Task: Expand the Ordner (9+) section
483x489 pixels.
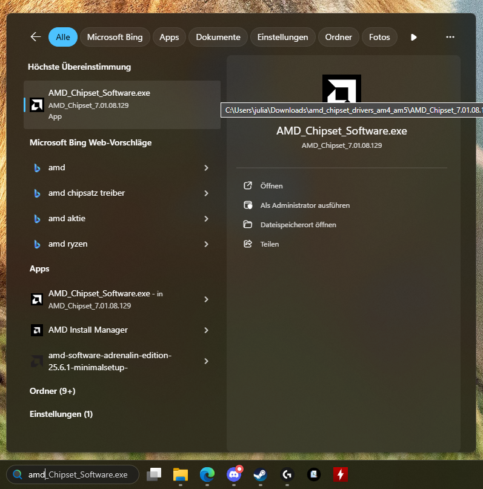Action: pyautogui.click(x=52, y=391)
